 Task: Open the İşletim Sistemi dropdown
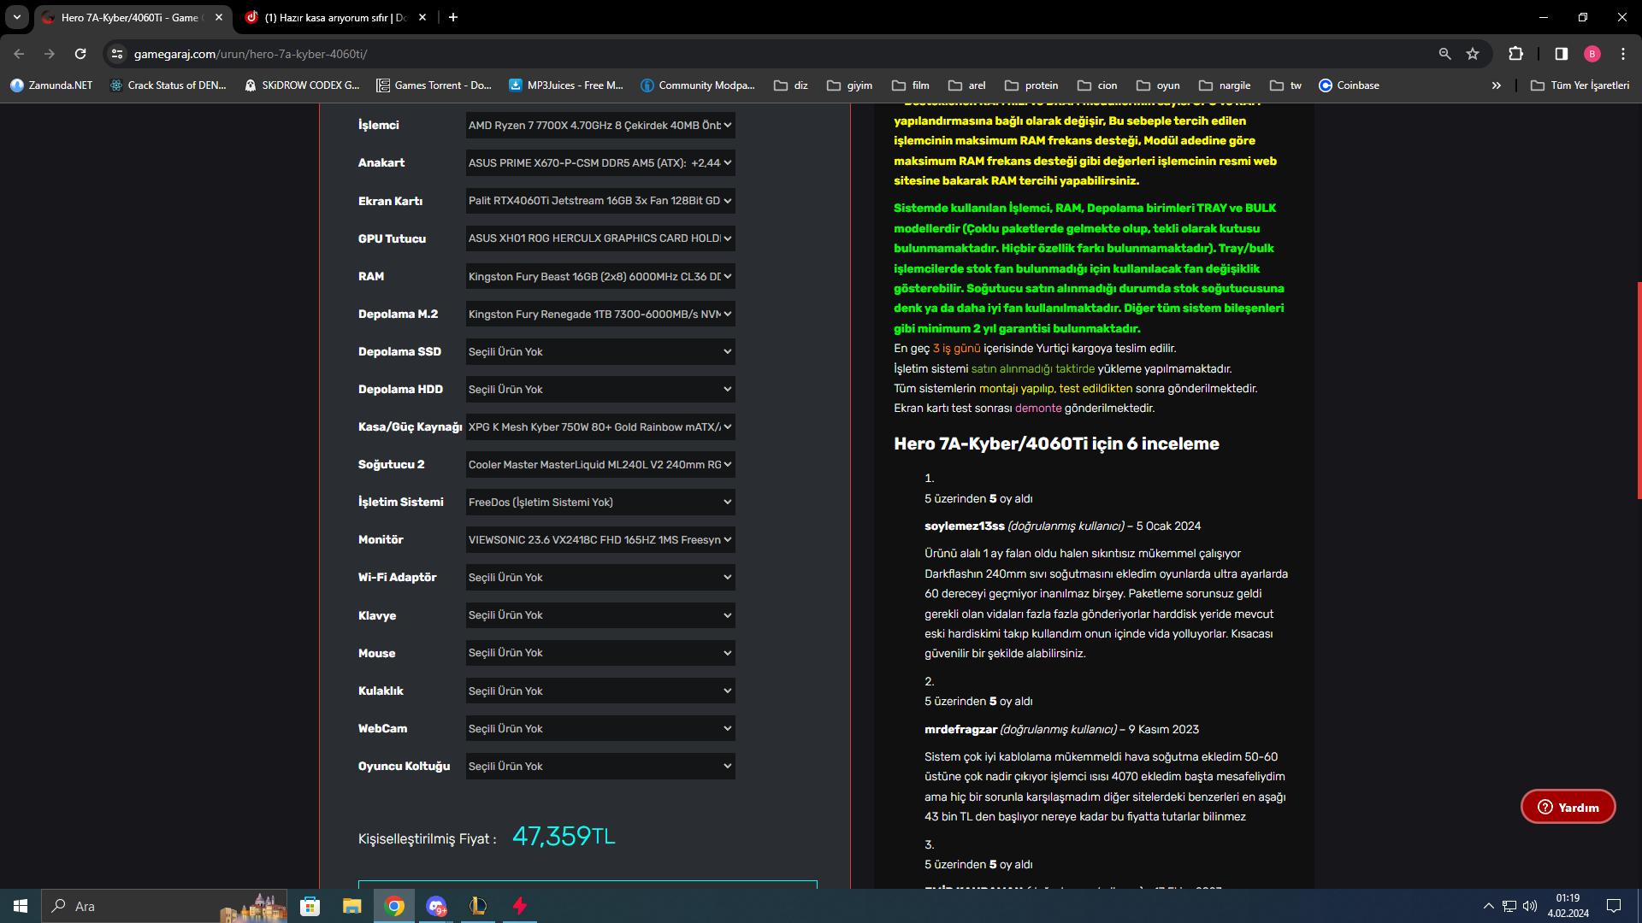(x=600, y=502)
